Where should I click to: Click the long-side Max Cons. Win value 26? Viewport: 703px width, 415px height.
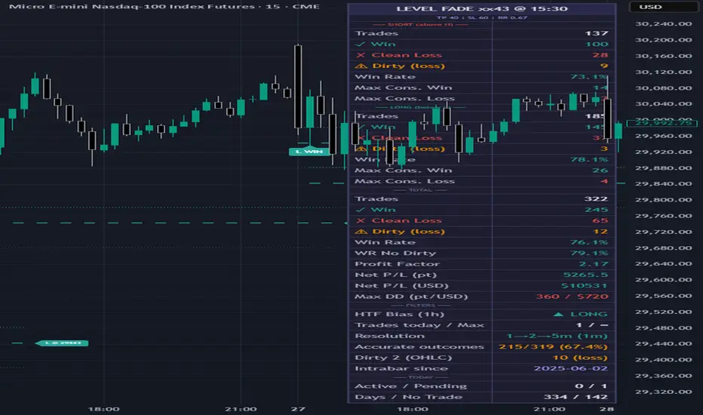(600, 170)
